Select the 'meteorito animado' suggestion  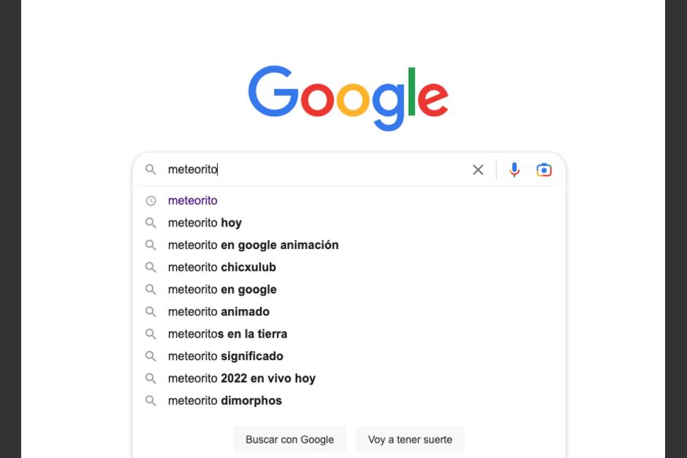click(x=219, y=311)
